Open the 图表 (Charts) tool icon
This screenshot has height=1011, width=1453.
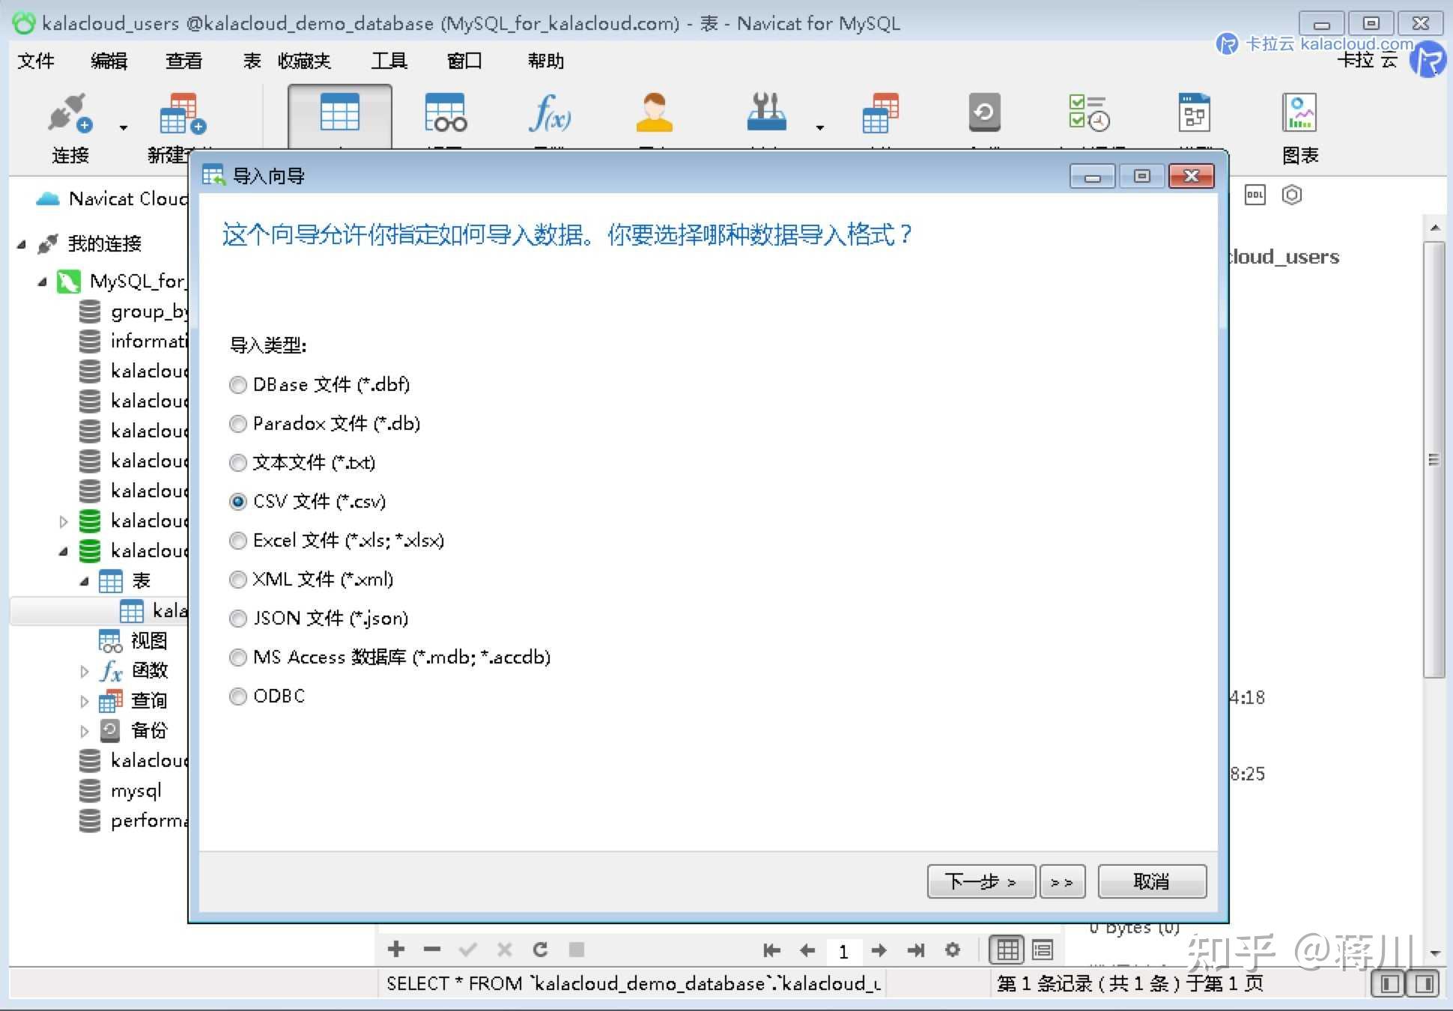pos(1299,112)
